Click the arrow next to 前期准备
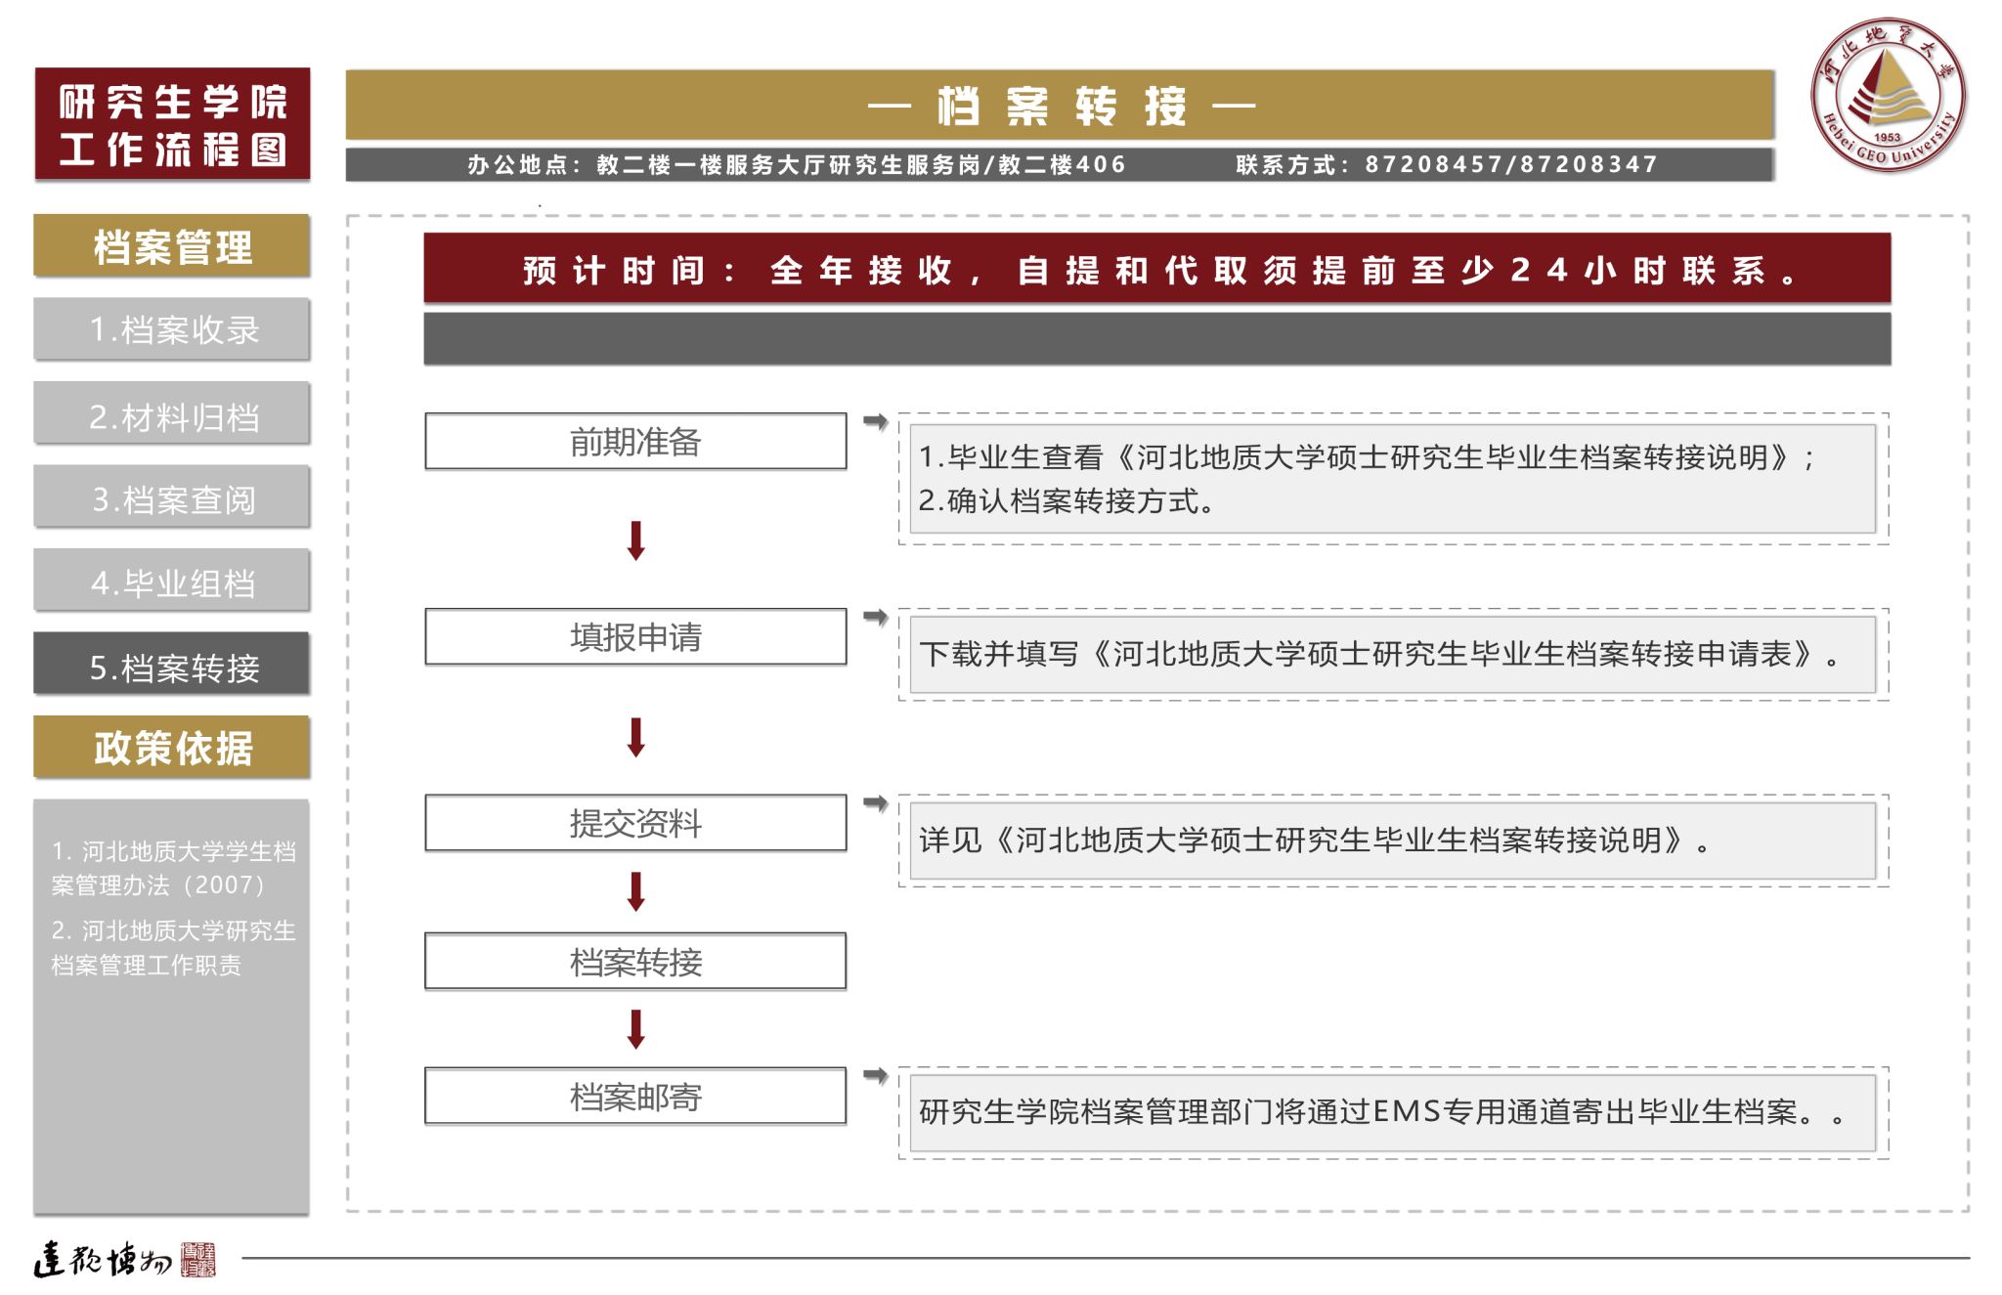 point(875,421)
